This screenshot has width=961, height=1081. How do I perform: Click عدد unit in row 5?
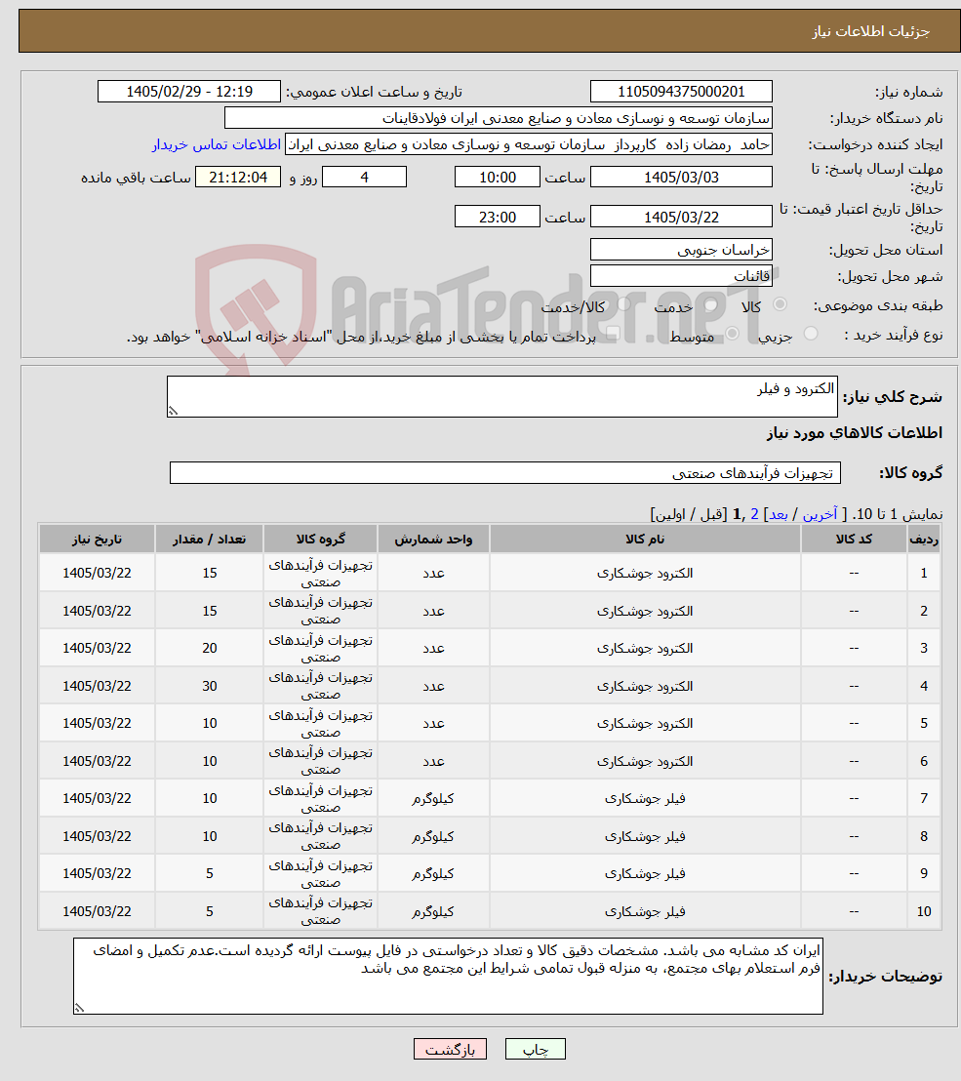click(x=433, y=723)
